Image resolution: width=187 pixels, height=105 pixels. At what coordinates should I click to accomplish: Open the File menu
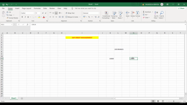[x=3, y=8]
